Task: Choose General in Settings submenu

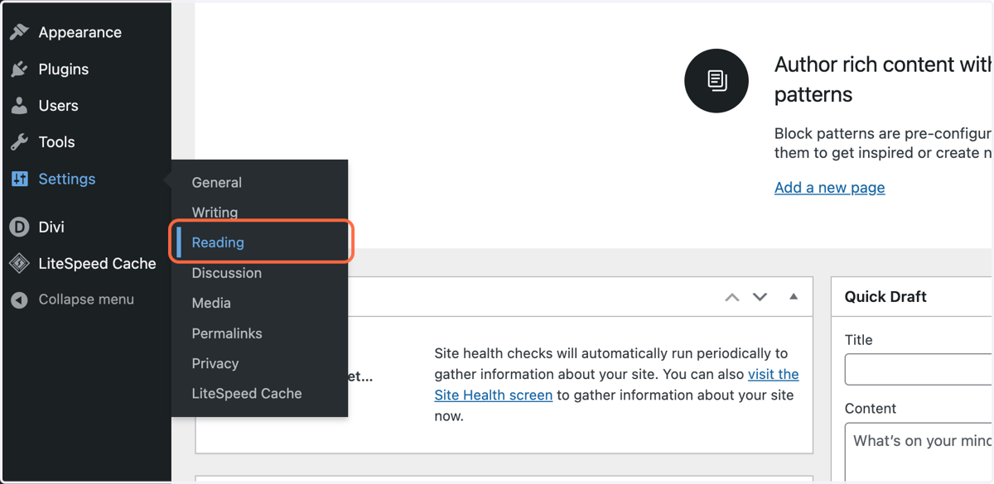Action: coord(217,182)
